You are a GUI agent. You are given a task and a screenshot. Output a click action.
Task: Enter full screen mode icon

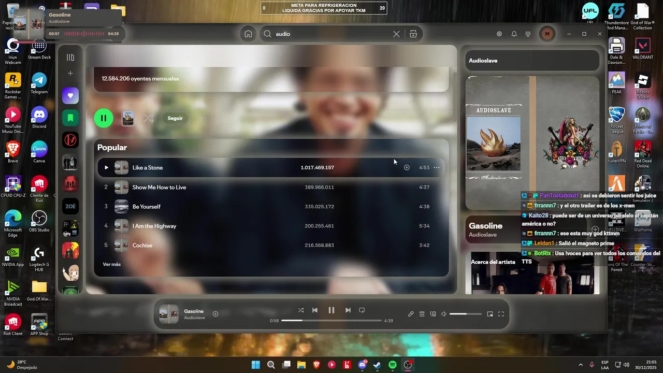click(x=501, y=314)
